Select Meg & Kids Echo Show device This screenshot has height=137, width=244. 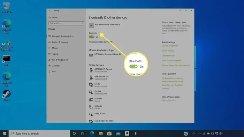101,121
